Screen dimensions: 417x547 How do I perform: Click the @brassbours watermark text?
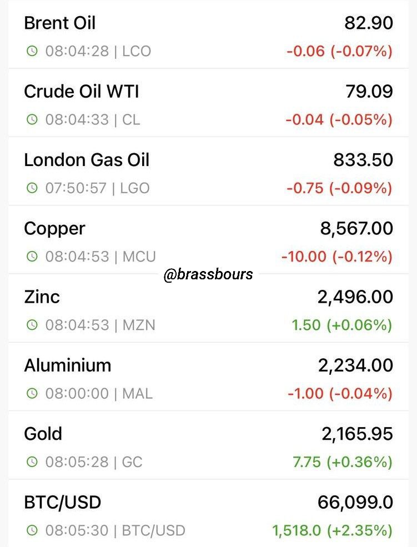coord(208,274)
